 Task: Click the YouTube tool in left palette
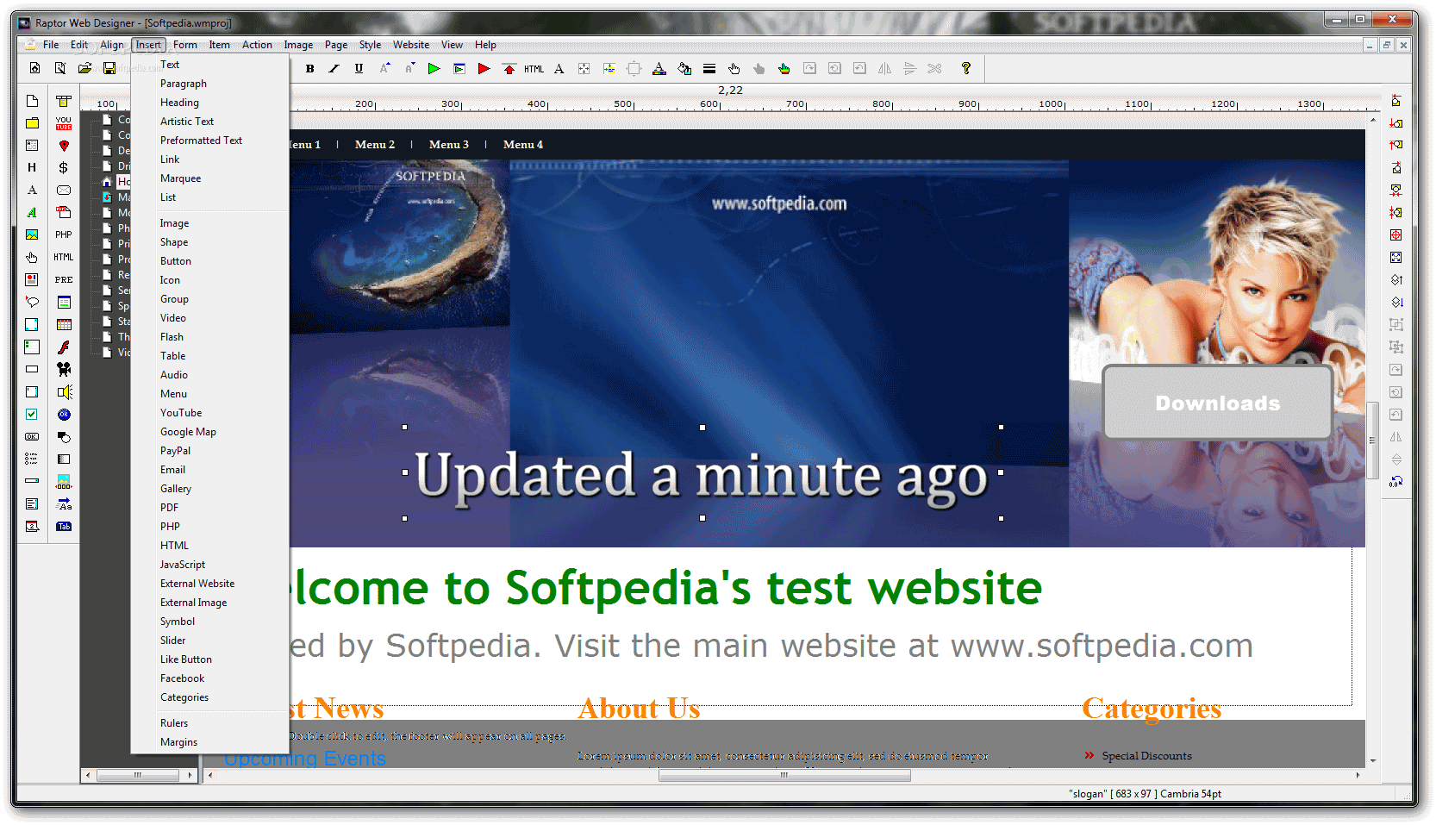pos(64,123)
